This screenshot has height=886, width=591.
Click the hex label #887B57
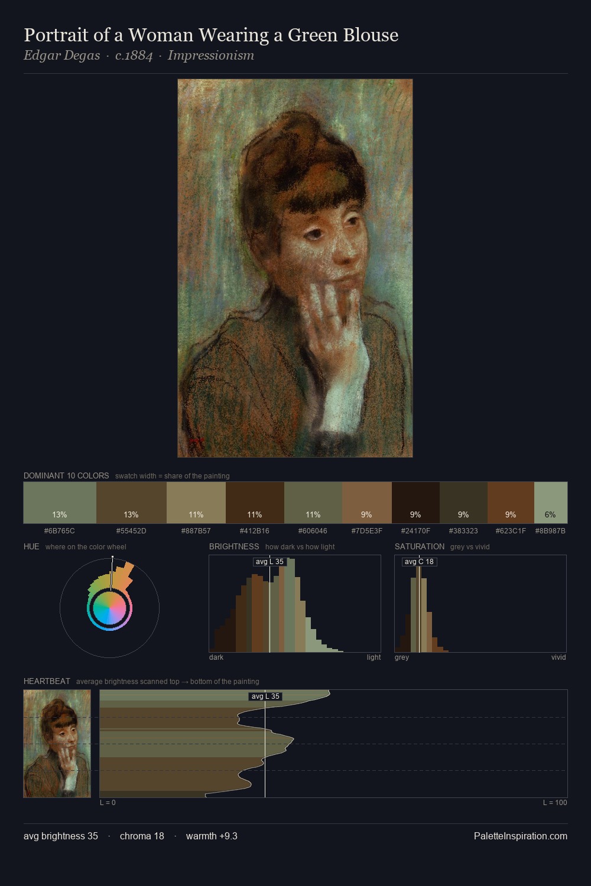196,531
